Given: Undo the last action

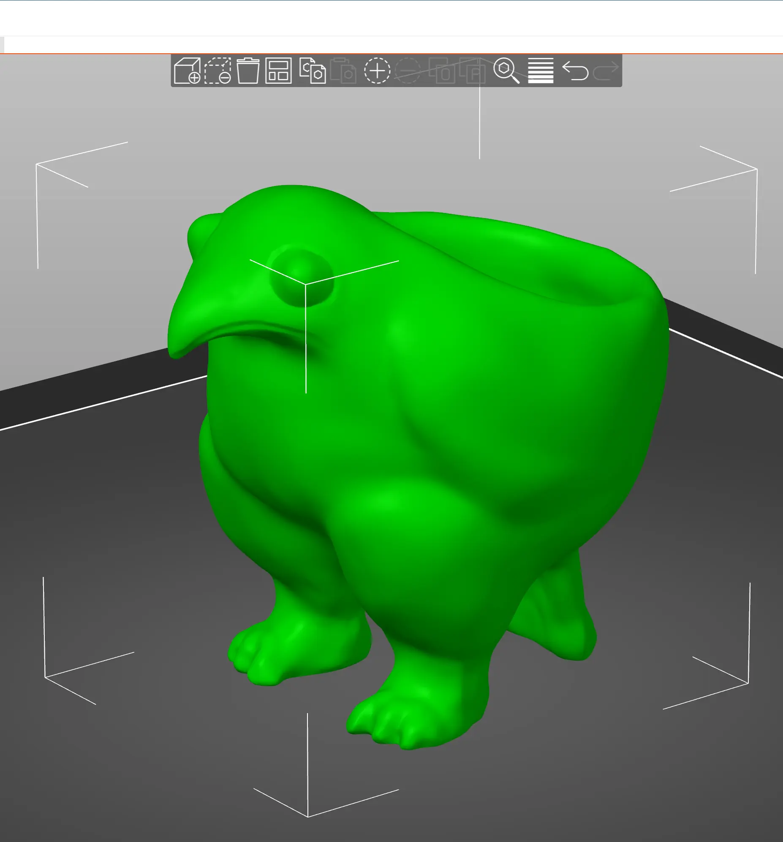Looking at the screenshot, I should coord(575,71).
